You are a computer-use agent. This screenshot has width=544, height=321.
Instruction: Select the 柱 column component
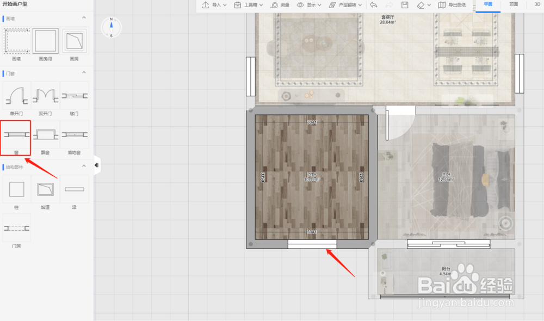(x=17, y=189)
